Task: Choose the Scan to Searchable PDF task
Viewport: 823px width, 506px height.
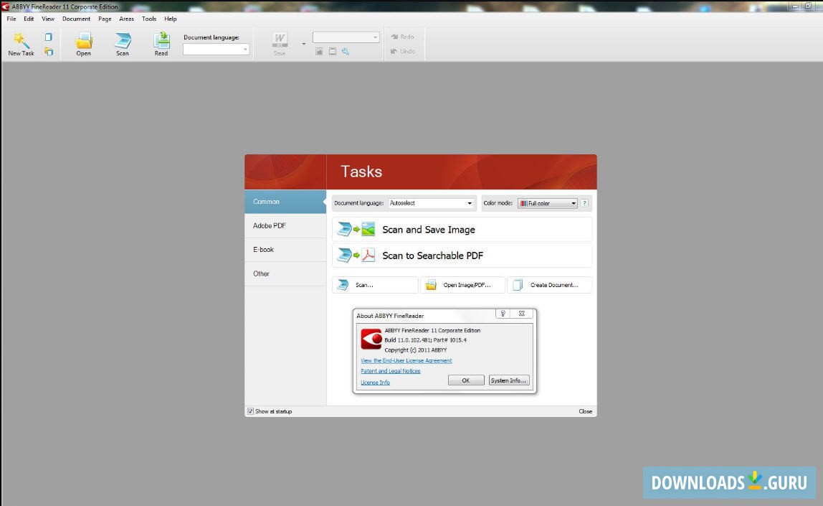Action: 462,256
